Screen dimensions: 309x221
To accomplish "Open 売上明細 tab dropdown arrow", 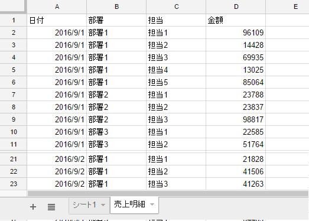I will 152,204.
